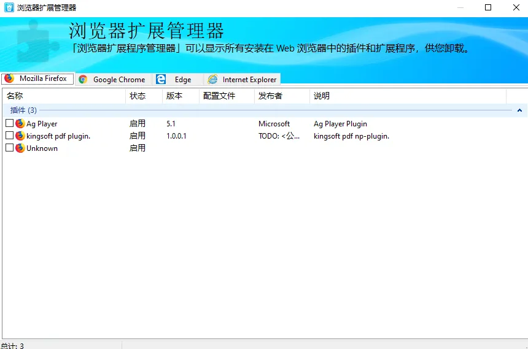Click the Ag Player Plugin description
The image size is (528, 349).
[x=341, y=124]
